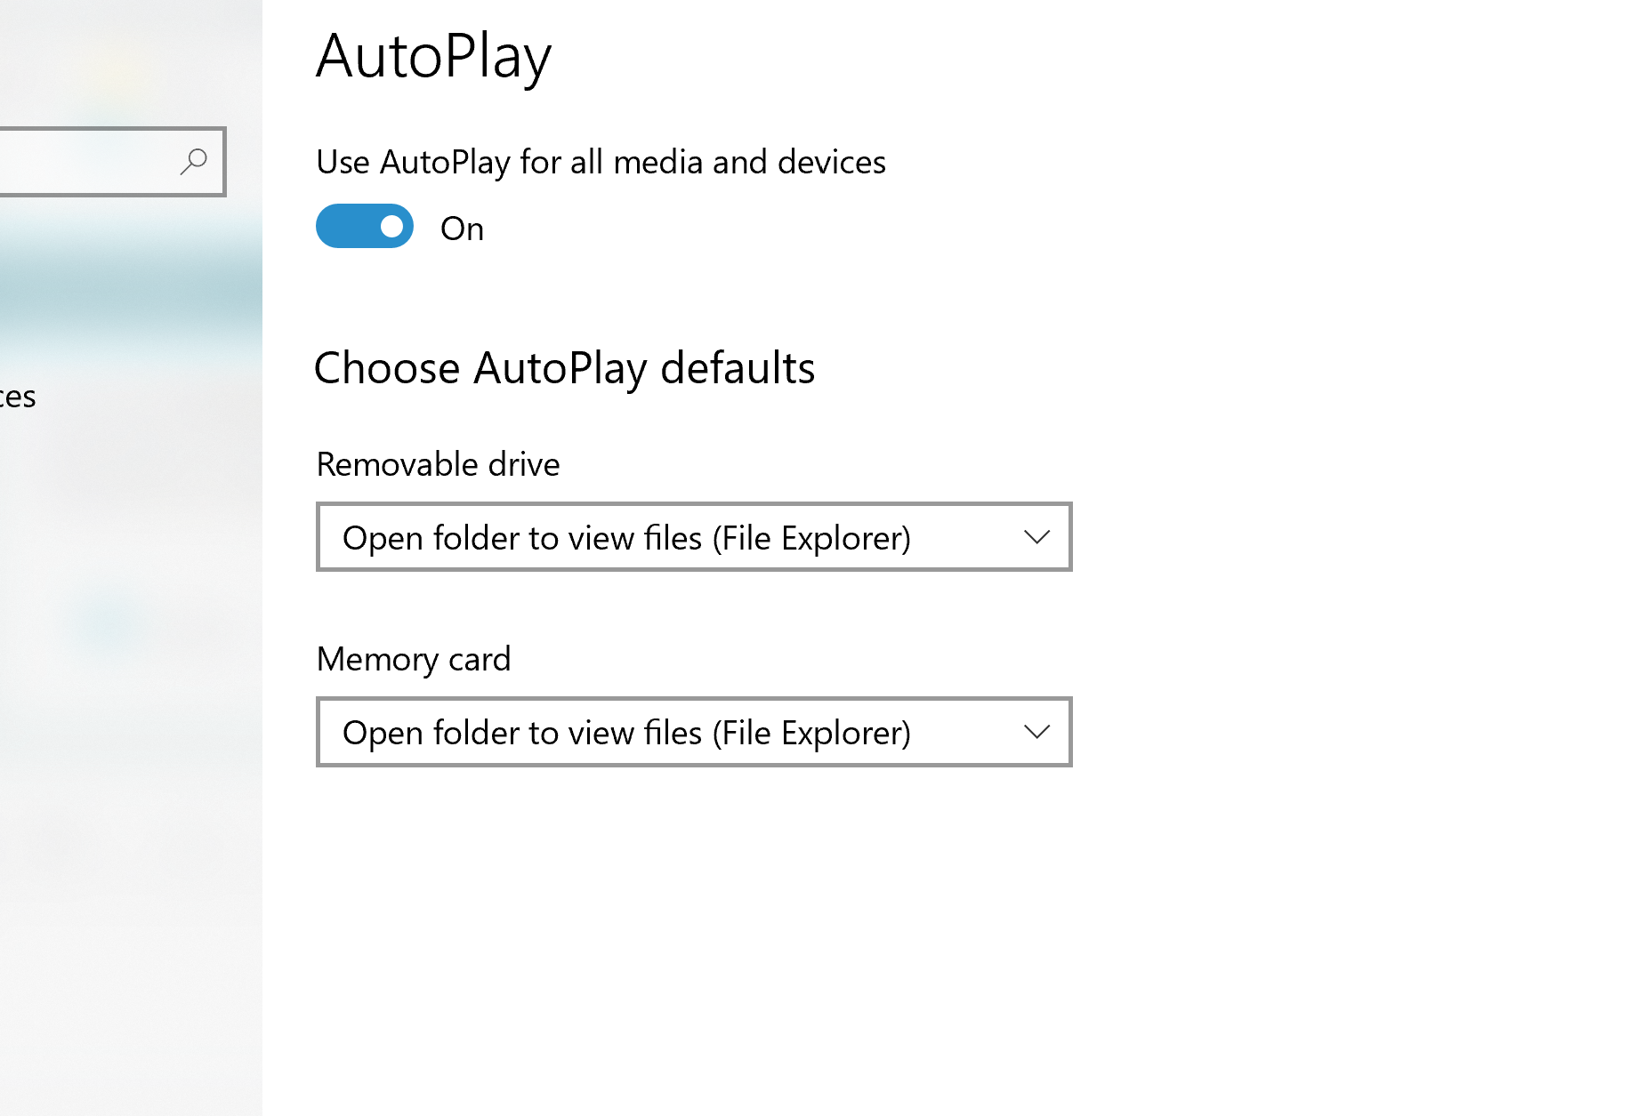This screenshot has width=1637, height=1116.
Task: Select the highlighted teal sidebar item
Action: [131, 280]
